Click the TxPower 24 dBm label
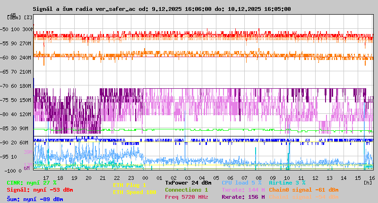The height and width of the screenshot is (203, 378). pos(189,183)
